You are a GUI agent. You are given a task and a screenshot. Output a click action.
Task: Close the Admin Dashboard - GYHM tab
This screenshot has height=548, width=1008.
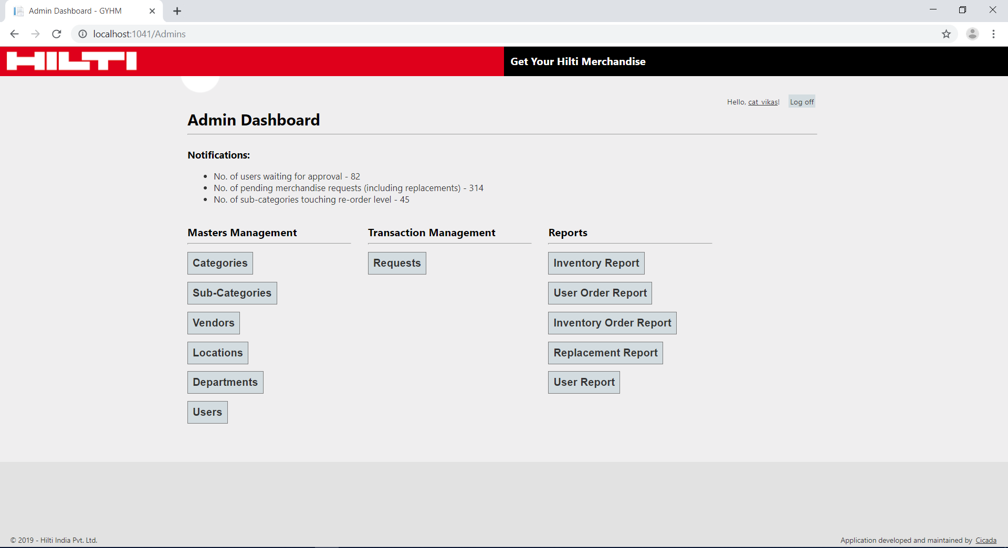(x=152, y=11)
